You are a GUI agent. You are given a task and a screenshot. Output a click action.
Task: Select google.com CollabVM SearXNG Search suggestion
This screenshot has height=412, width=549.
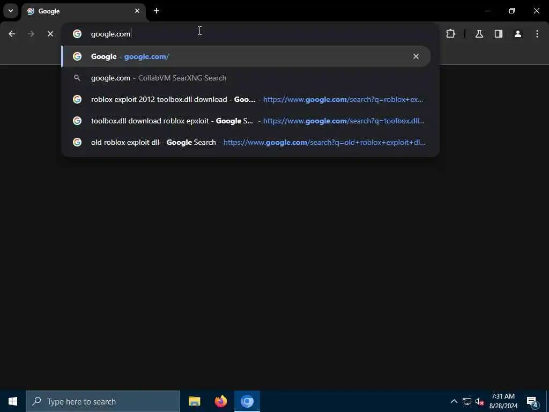pyautogui.click(x=246, y=78)
